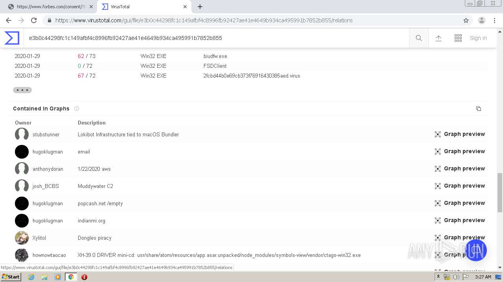Click file name 2fcbd44b0e69cb373f76916430385aed.virus
Viewport: 503px width, 282px height.
click(252, 76)
